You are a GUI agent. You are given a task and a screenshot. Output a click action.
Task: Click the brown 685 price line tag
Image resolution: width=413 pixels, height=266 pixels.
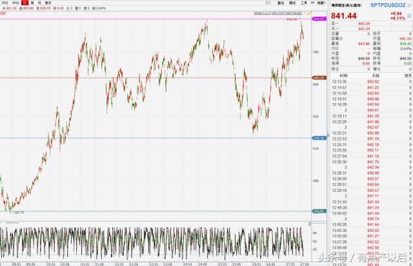pos(319,78)
